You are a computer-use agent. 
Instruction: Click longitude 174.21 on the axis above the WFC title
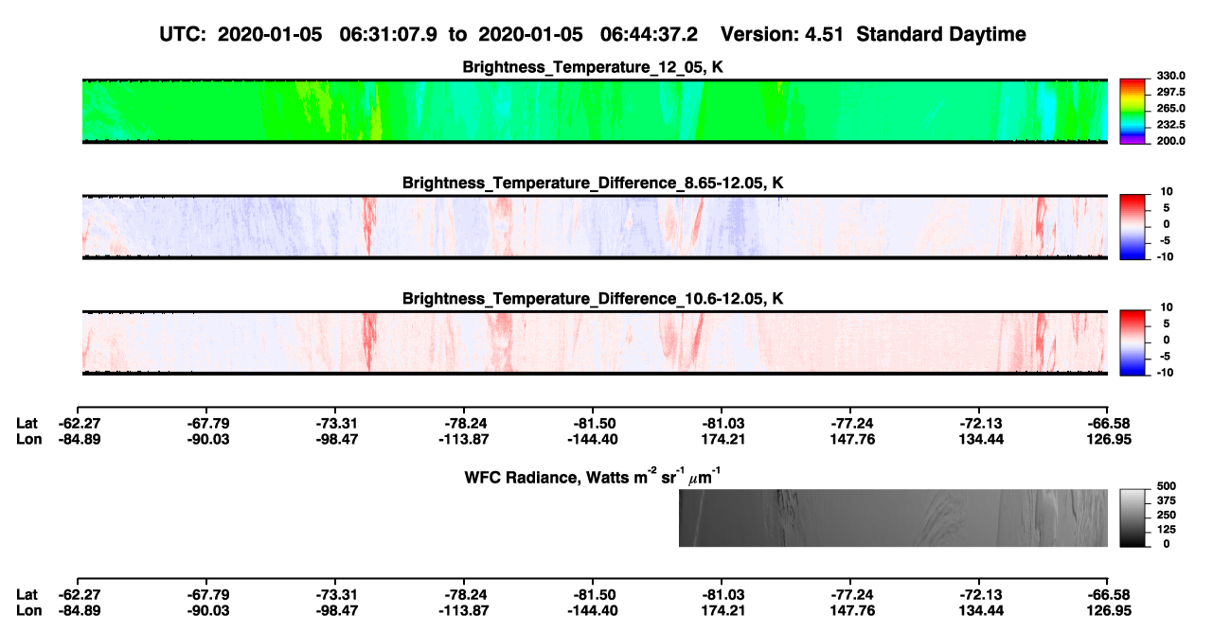point(722,439)
